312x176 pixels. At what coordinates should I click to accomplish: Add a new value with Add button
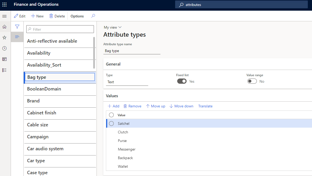[113, 106]
